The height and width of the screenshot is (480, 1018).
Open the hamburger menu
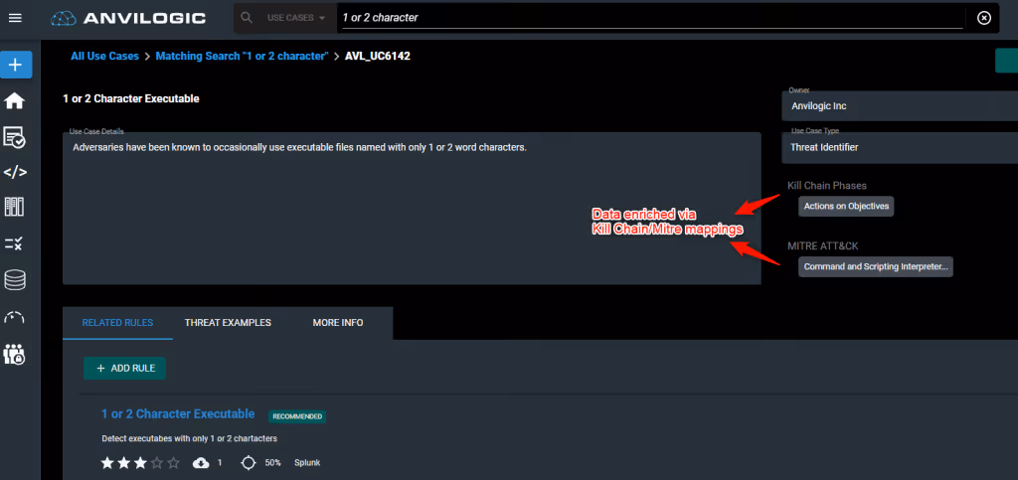14,18
